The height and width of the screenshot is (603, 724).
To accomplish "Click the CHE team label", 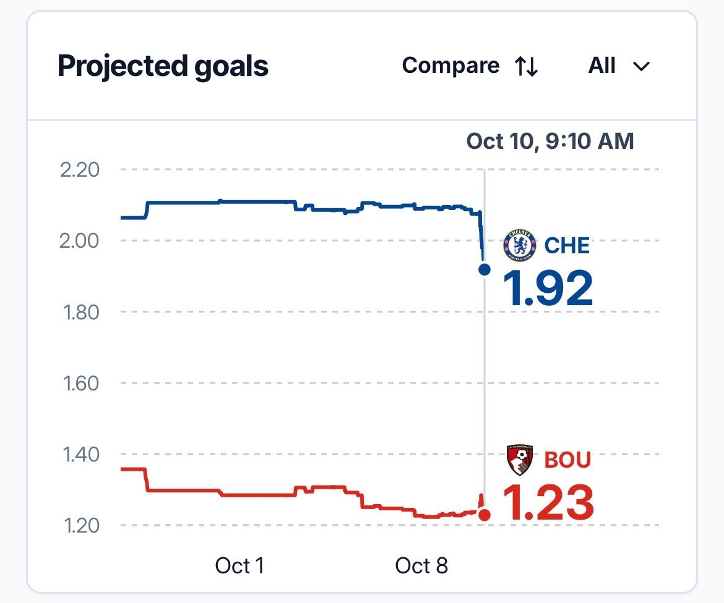I will pyautogui.click(x=567, y=246).
